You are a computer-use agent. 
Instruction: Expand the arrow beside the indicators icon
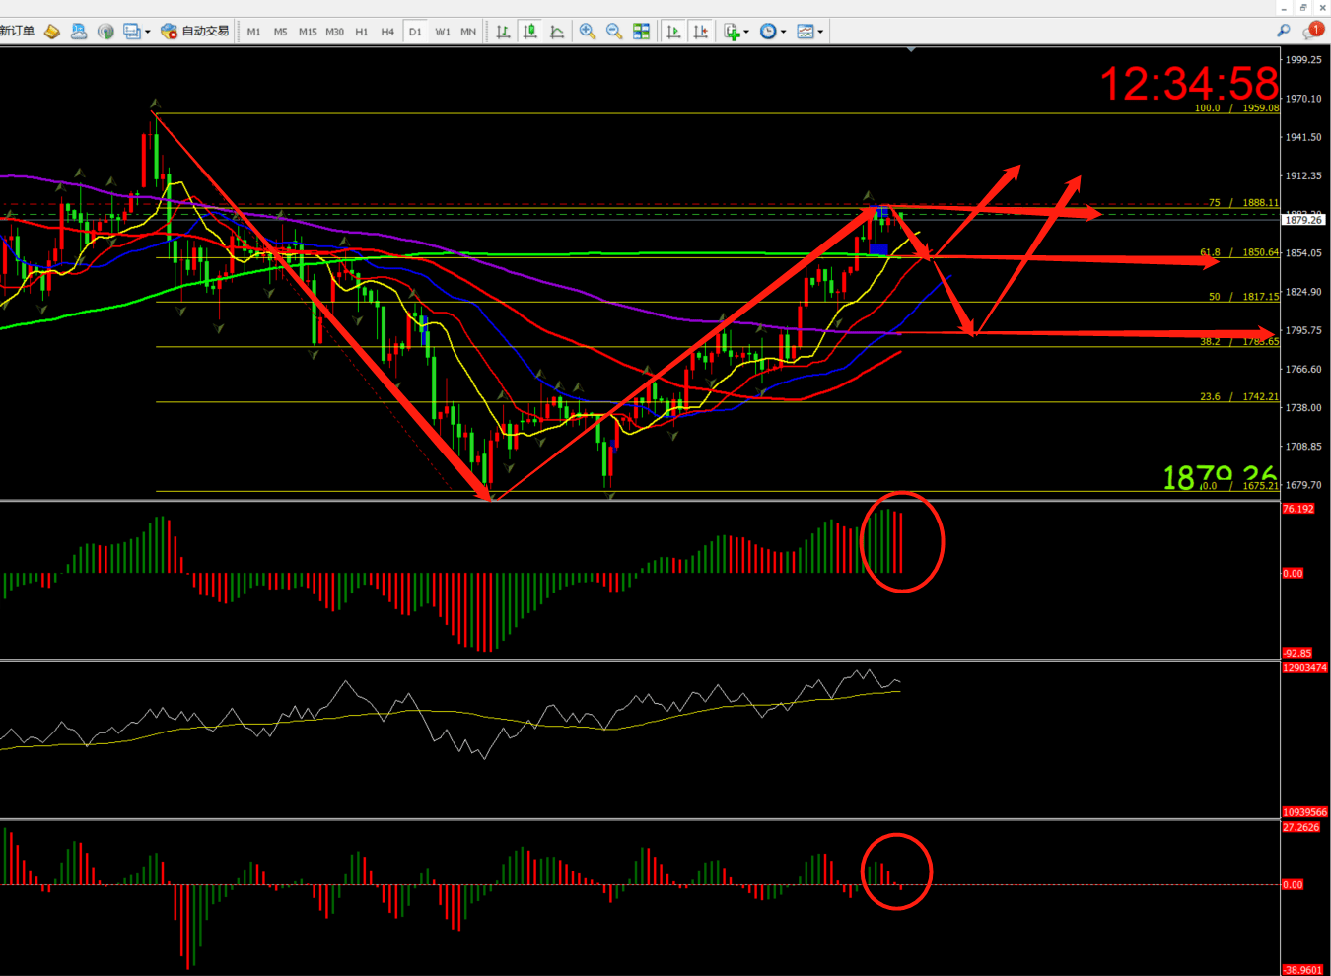click(746, 32)
